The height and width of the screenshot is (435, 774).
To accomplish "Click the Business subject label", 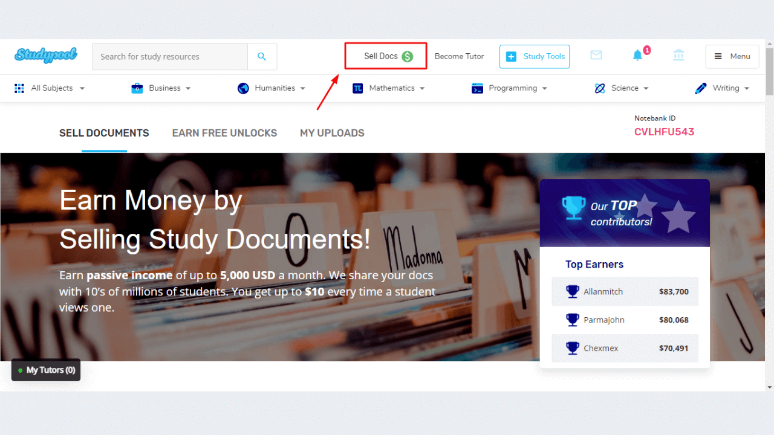I will [164, 88].
